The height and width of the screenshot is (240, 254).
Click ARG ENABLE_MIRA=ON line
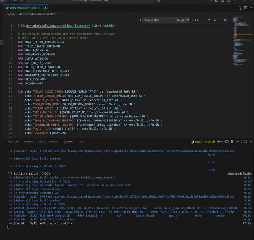33,50
